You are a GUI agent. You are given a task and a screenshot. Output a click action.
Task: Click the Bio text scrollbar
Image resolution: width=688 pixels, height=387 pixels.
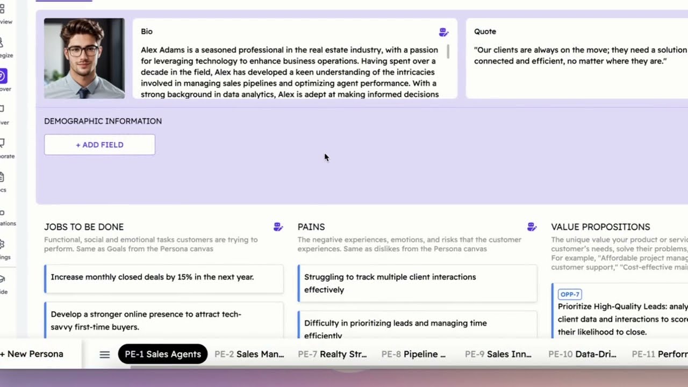[448, 52]
